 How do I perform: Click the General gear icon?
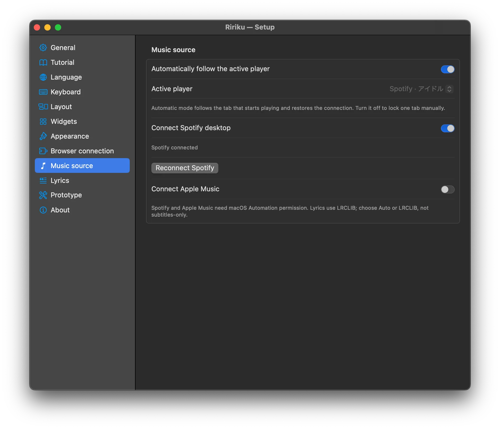pos(43,48)
